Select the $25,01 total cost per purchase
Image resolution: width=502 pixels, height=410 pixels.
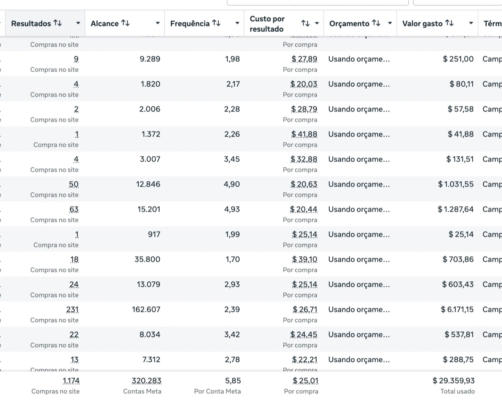306,381
